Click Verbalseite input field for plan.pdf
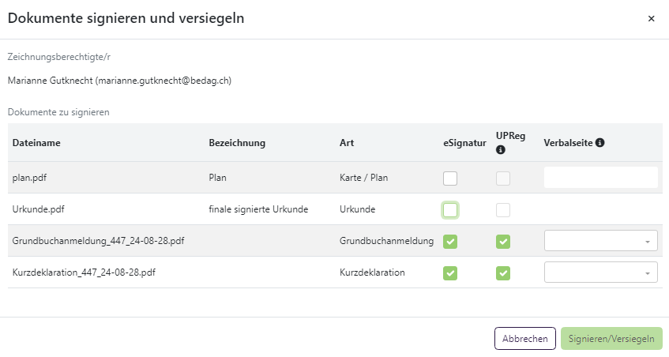 [x=600, y=178]
